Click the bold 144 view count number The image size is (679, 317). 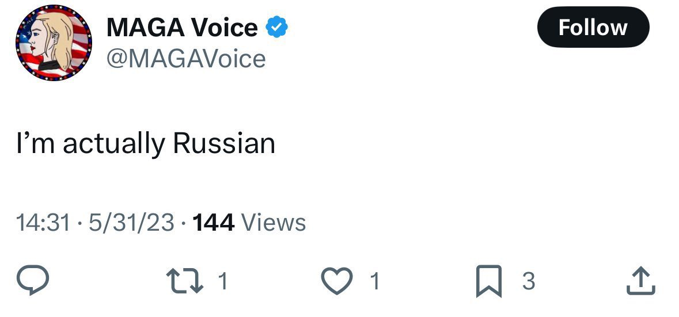(x=214, y=222)
